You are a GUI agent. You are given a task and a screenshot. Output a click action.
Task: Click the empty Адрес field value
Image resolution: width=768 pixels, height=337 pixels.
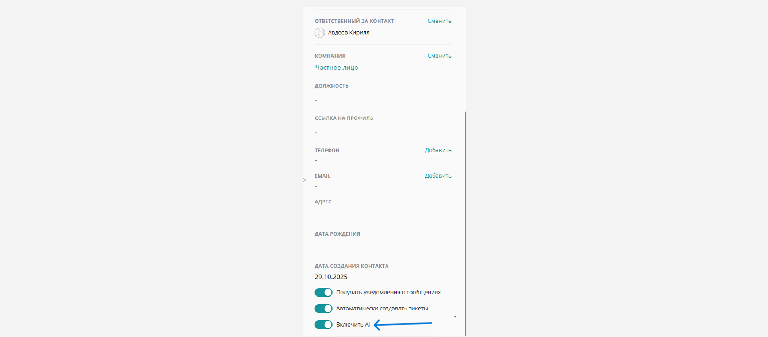click(316, 216)
